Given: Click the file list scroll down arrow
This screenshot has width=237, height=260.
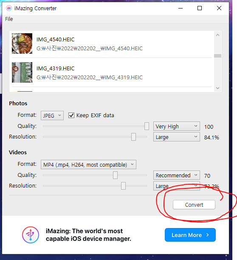Looking at the screenshot, I should [x=217, y=88].
